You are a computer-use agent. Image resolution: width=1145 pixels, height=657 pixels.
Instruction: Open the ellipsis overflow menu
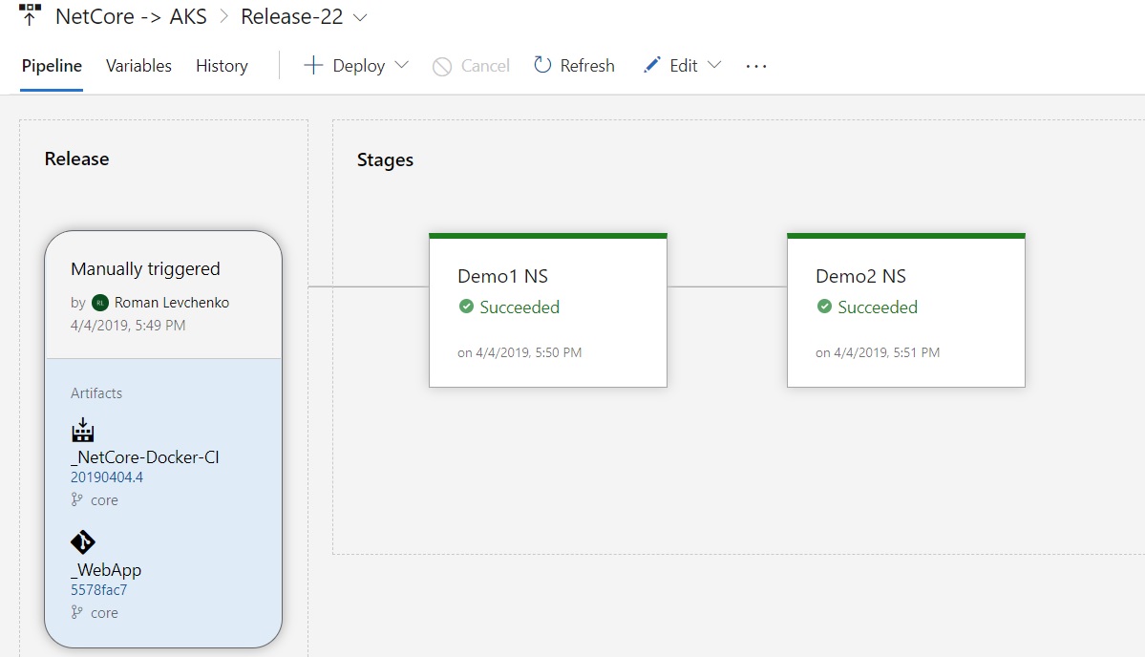(x=755, y=65)
